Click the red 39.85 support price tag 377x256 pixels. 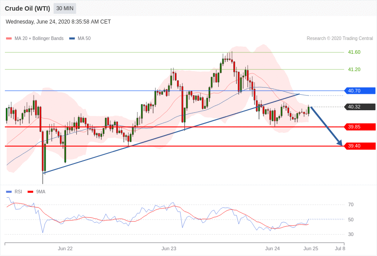pyautogui.click(x=360, y=127)
